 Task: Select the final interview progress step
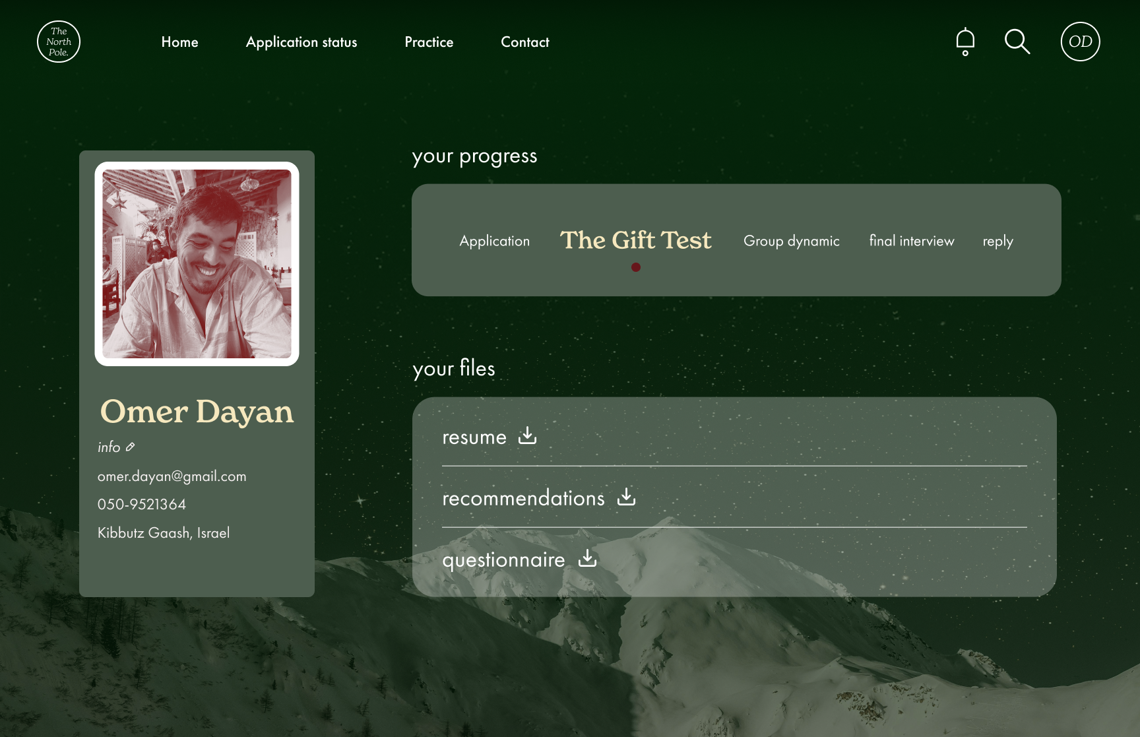[912, 241]
